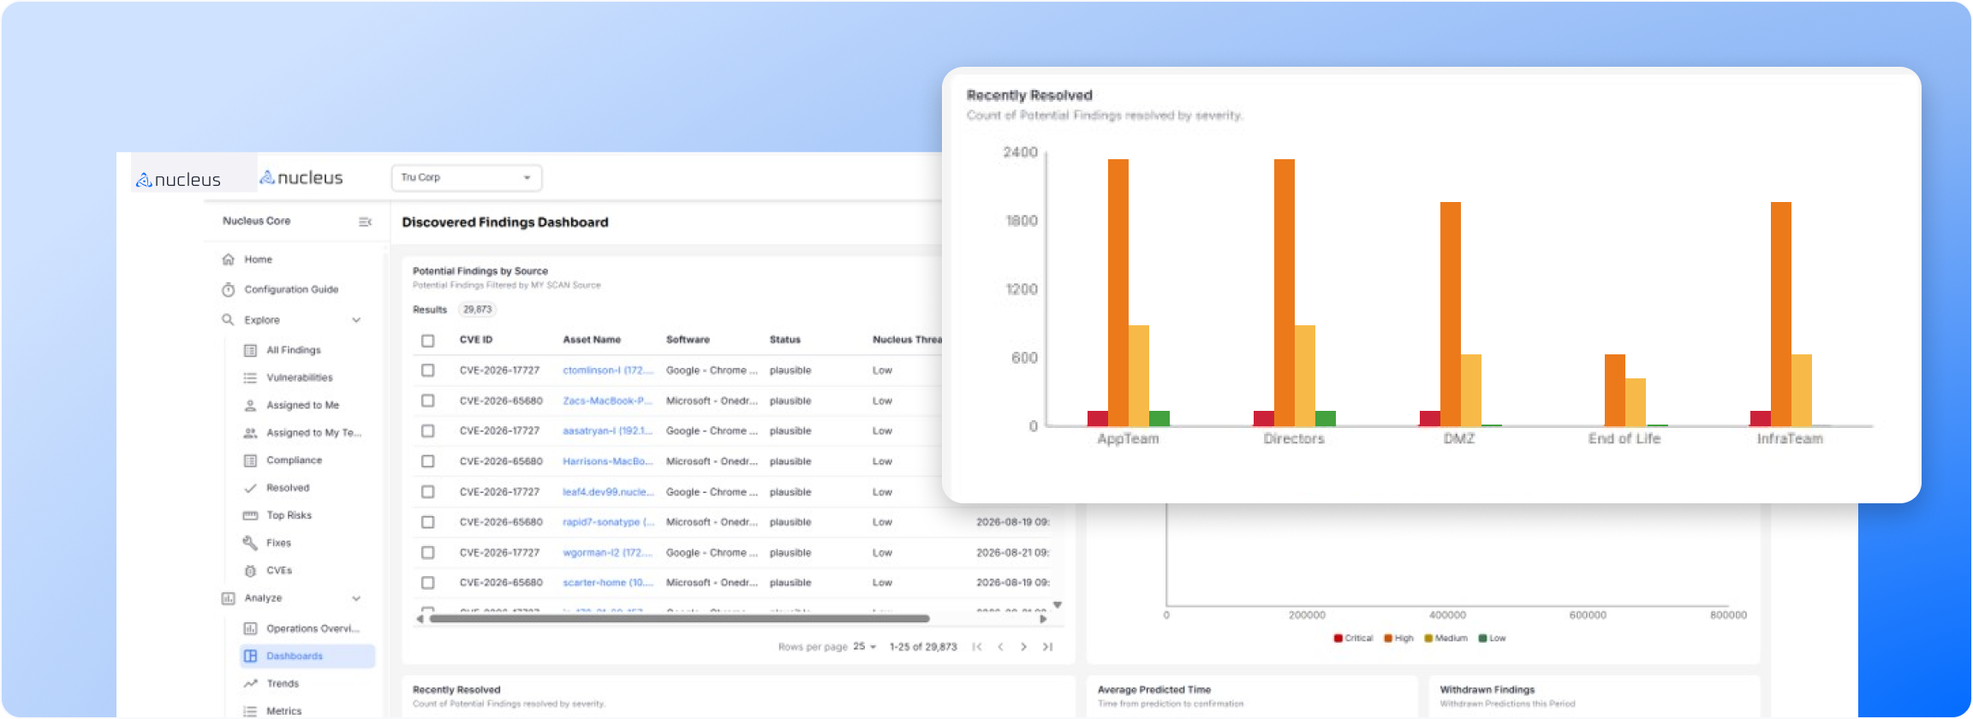Click the Medium yellow legend swatch
Viewport: 1973px width, 719px height.
point(1428,639)
